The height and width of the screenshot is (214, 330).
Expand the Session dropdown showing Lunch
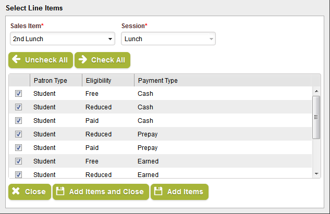coord(168,39)
